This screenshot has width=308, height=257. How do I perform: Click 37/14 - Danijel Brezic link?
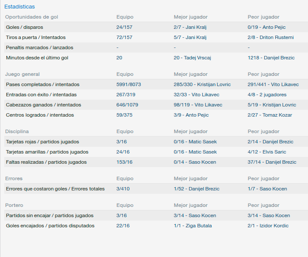(x=272, y=162)
